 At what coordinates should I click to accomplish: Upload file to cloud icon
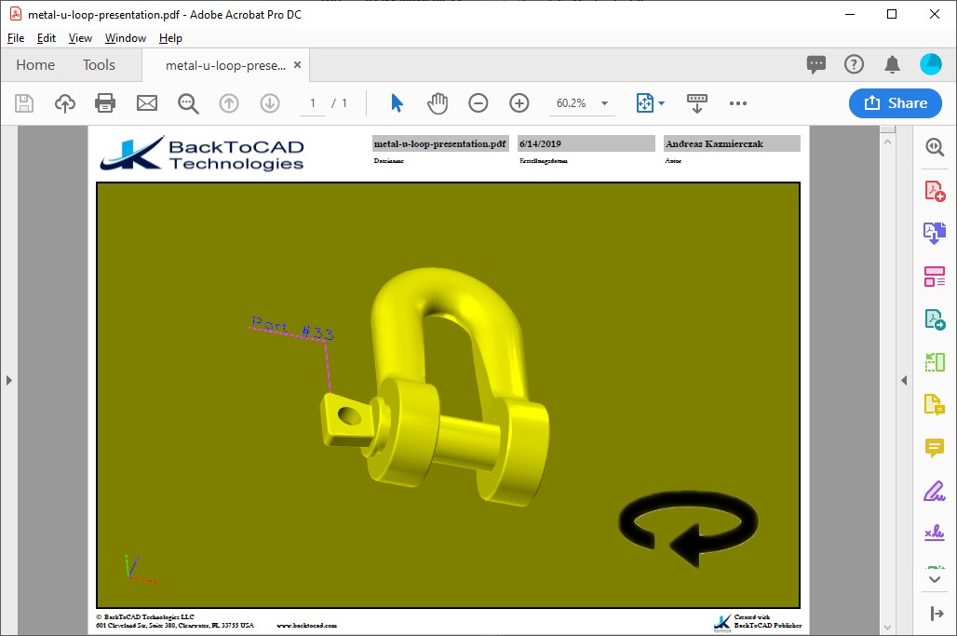pos(64,103)
